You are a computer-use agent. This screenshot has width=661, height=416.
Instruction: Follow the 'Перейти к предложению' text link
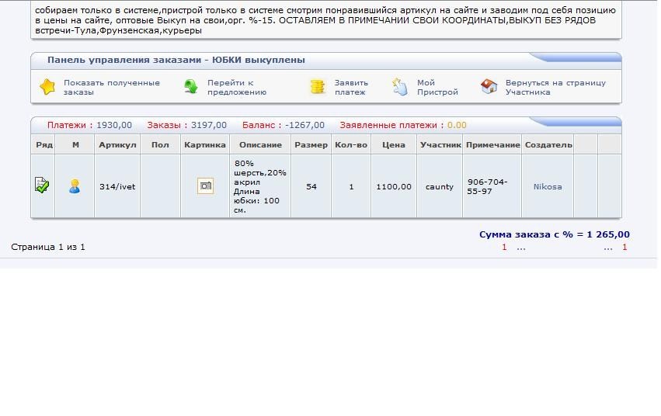(236, 87)
